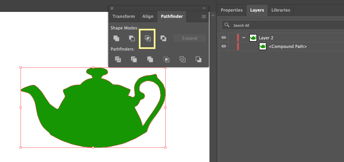Switch to the Align tab
The image size is (344, 162).
[x=148, y=17]
